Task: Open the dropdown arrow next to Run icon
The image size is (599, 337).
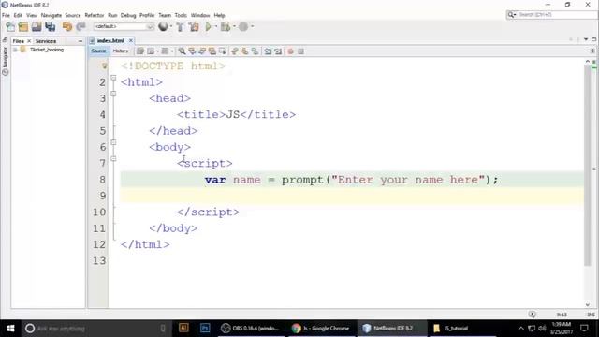Action: click(216, 27)
